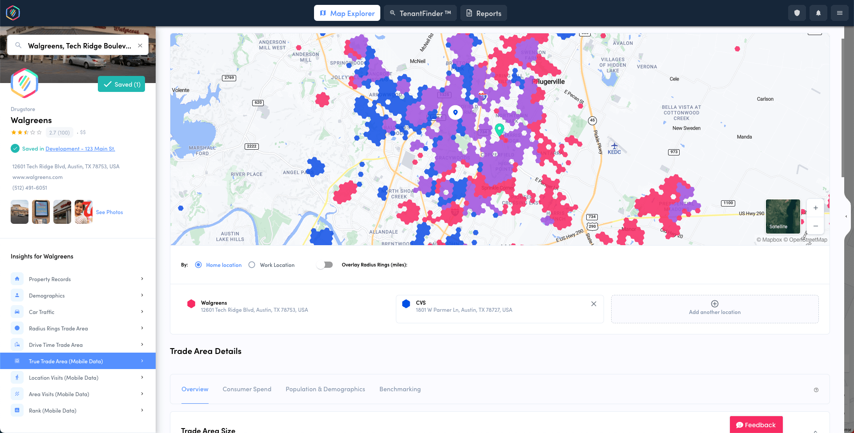854x433 pixels.
Task: Select the Radius Rings Trade Area circle icon
Action: 17,328
